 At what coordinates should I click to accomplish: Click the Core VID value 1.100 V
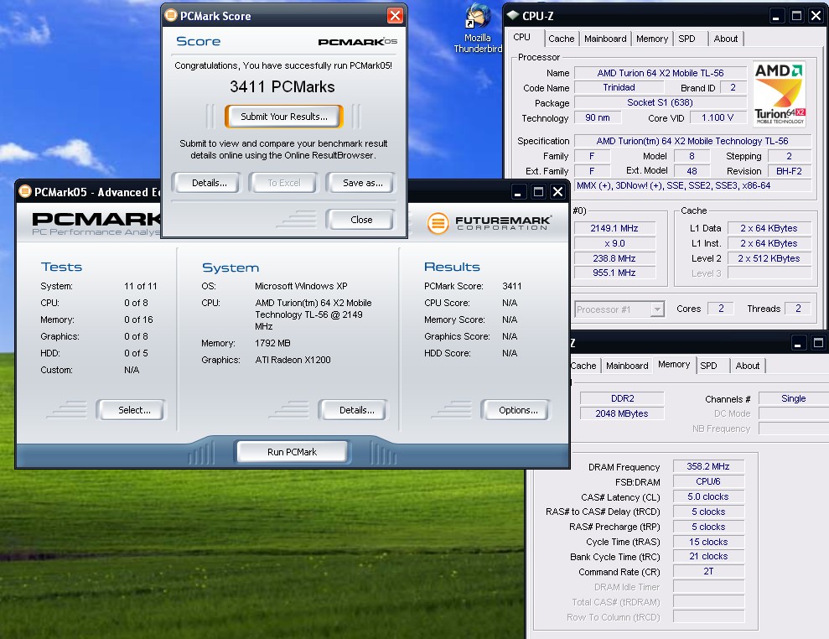pos(717,117)
